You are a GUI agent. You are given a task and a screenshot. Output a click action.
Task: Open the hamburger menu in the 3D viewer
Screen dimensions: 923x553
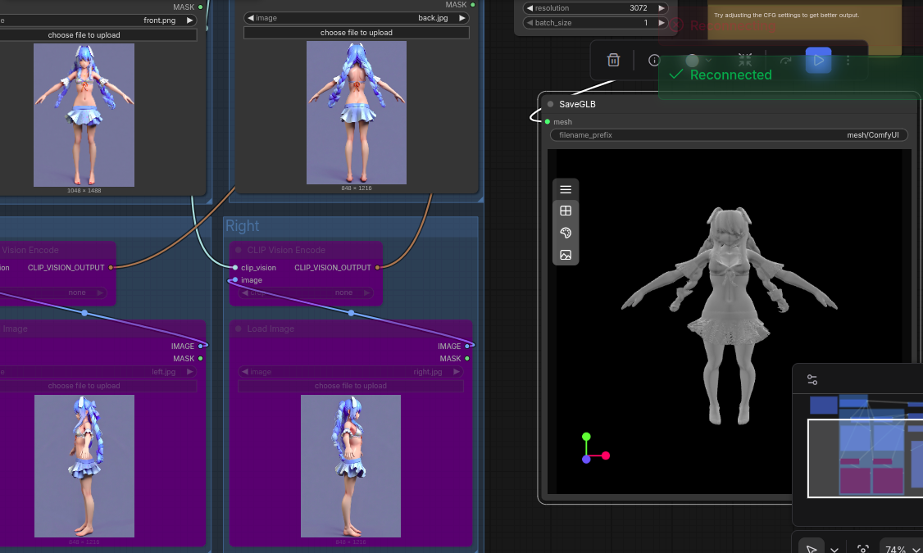[x=566, y=189]
